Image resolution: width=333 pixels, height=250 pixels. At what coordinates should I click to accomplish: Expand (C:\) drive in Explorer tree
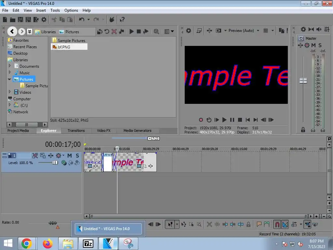[x=10, y=105]
